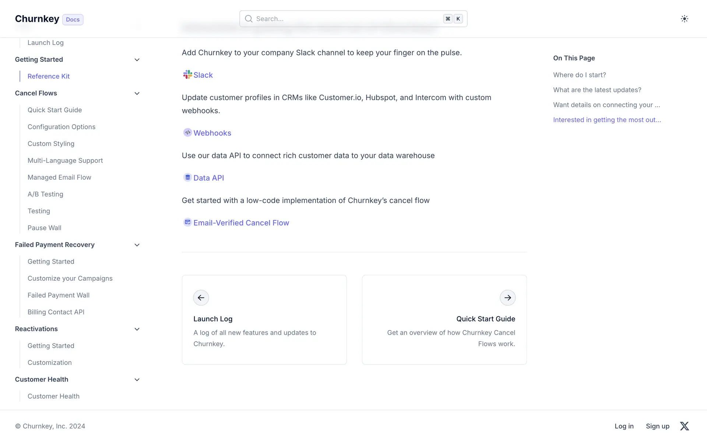The width and height of the screenshot is (707, 442).
Task: Collapse the Failed Payment Recovery chevron
Action: pyautogui.click(x=137, y=245)
